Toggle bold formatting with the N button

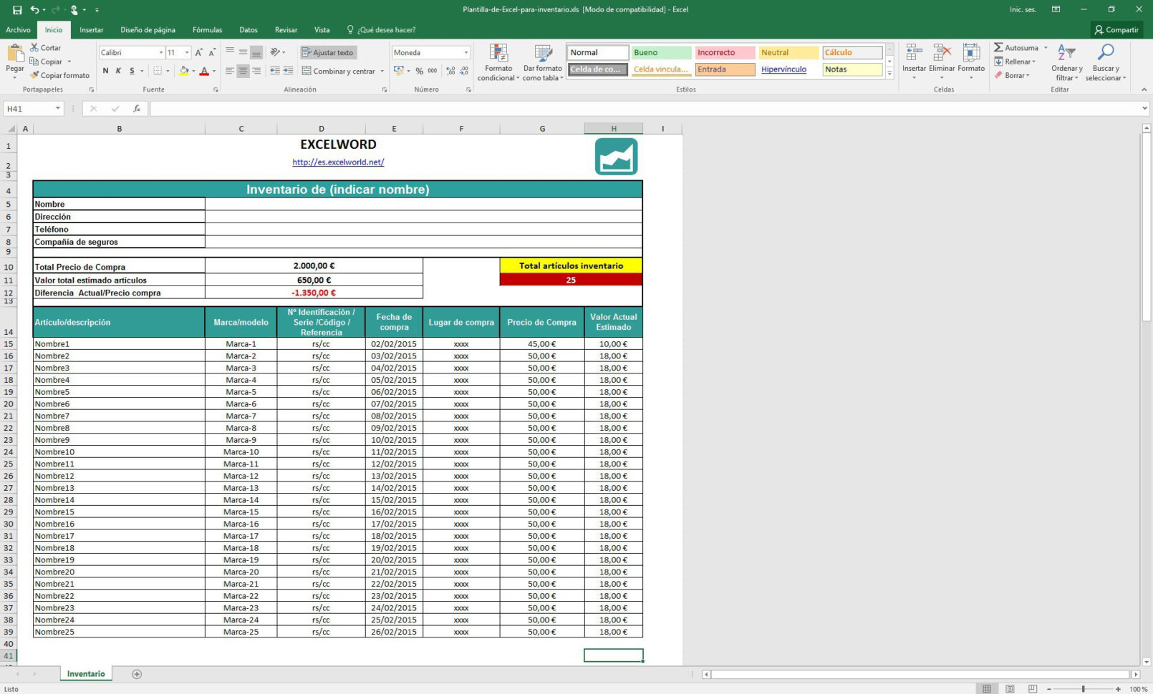pos(105,71)
